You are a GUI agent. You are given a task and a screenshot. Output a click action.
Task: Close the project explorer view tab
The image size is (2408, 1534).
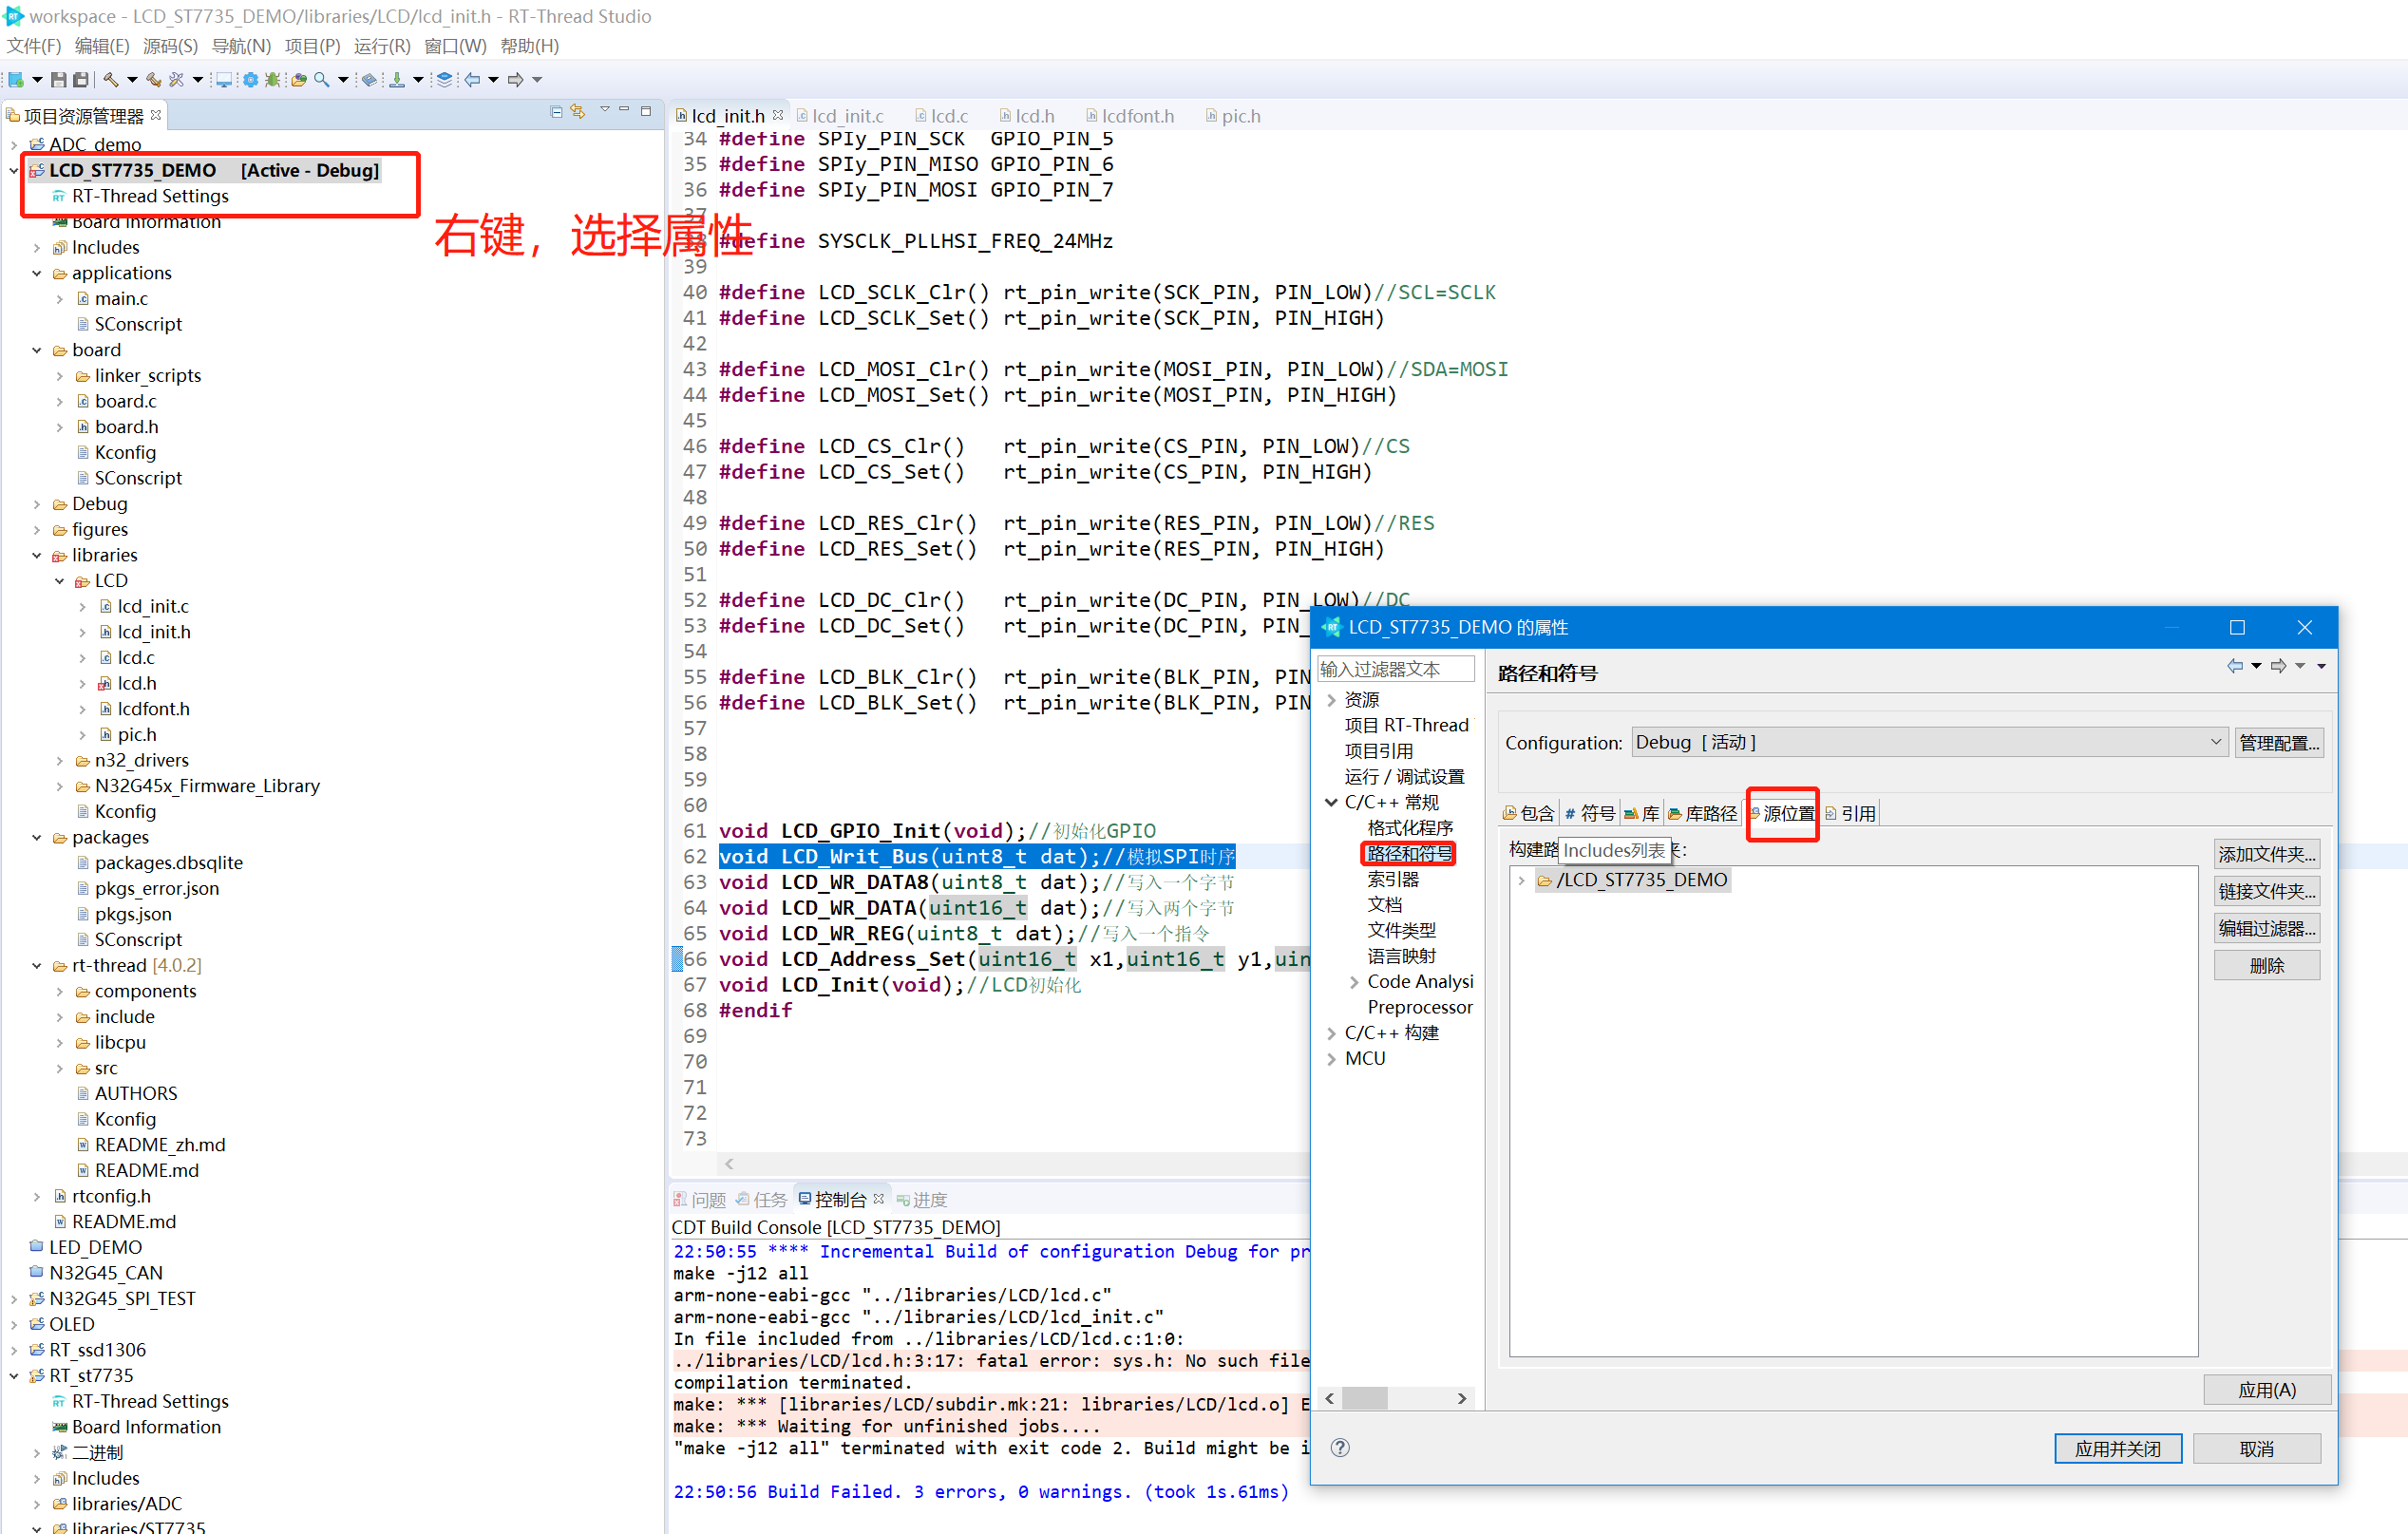[156, 116]
